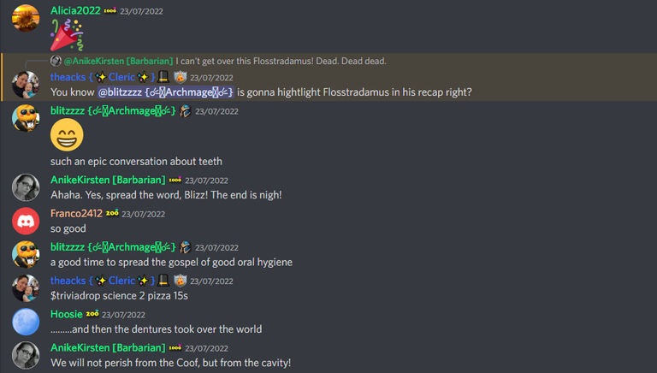Click the party popper emoji
Screen dimensions: 657x373
click(x=67, y=35)
